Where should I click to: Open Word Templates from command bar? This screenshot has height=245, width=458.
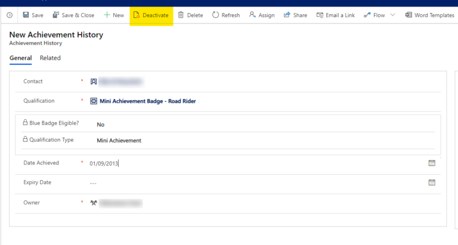click(429, 15)
